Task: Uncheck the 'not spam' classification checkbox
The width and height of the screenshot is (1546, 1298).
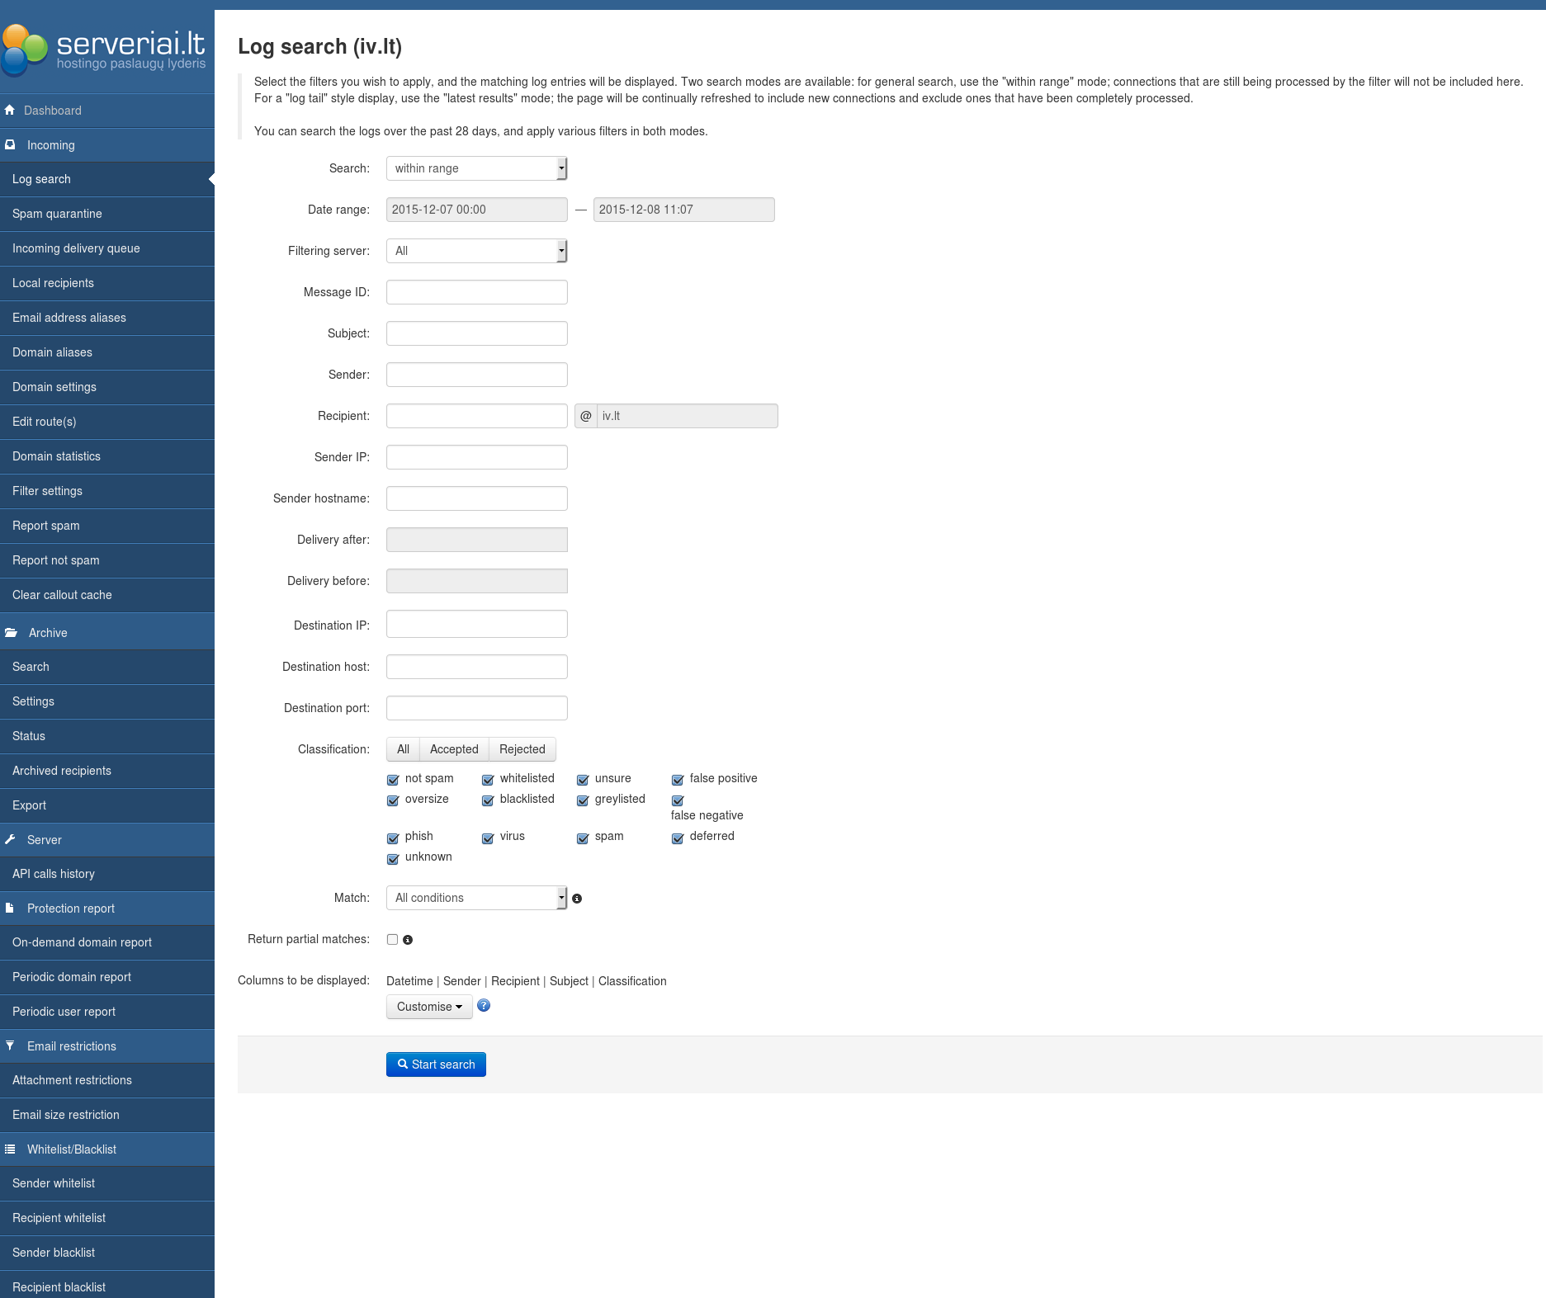Action: point(393,780)
